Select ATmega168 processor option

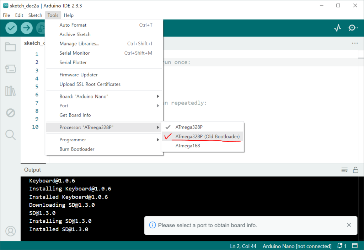click(202, 146)
